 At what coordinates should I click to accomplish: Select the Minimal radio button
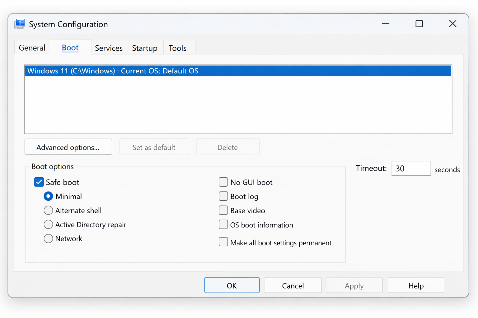(x=48, y=196)
